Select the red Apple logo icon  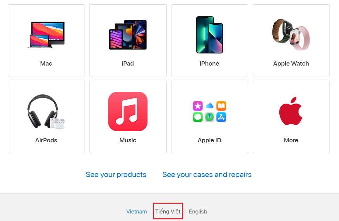point(291,111)
